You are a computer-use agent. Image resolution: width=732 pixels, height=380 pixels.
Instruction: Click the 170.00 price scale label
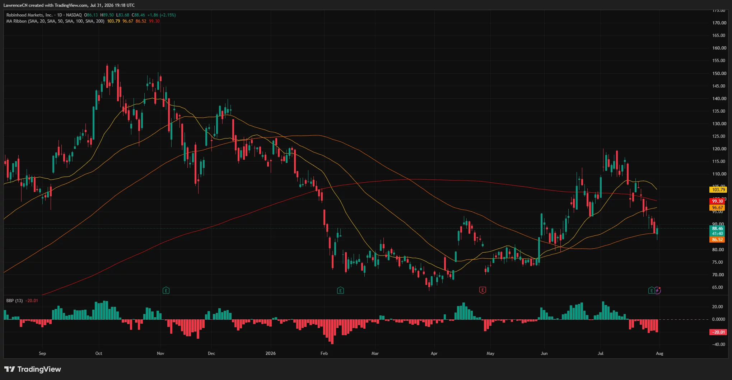[x=719, y=23]
